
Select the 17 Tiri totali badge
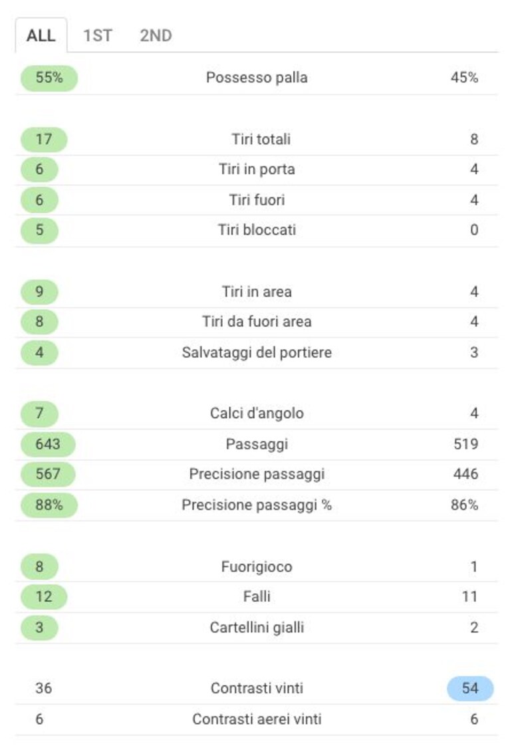(x=44, y=140)
